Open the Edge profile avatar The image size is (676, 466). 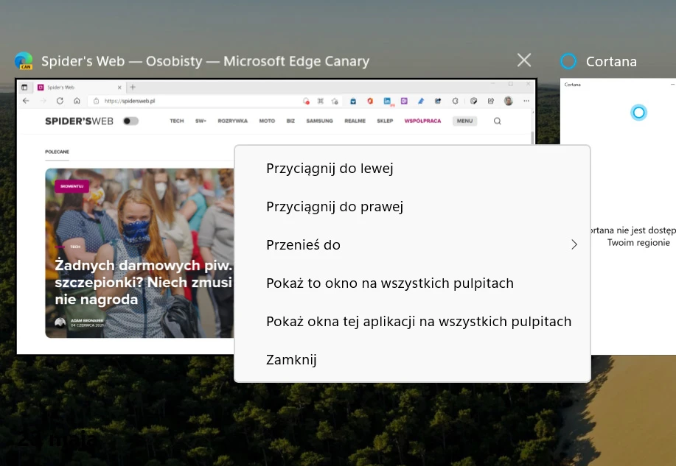[509, 101]
